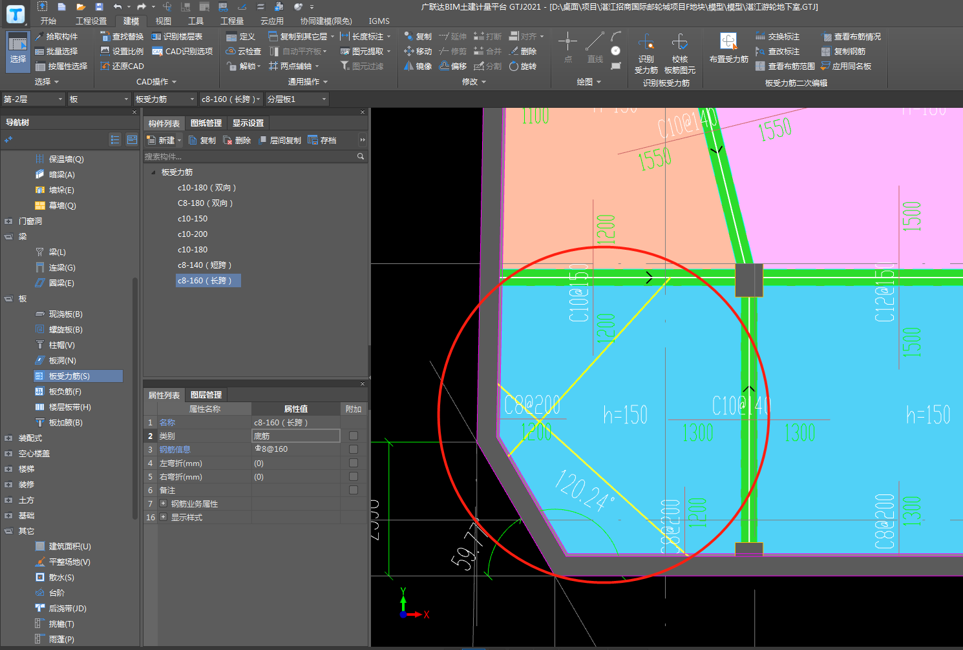The height and width of the screenshot is (650, 963).
Task: Click 复制钢筋 copy rebar
Action: point(843,52)
